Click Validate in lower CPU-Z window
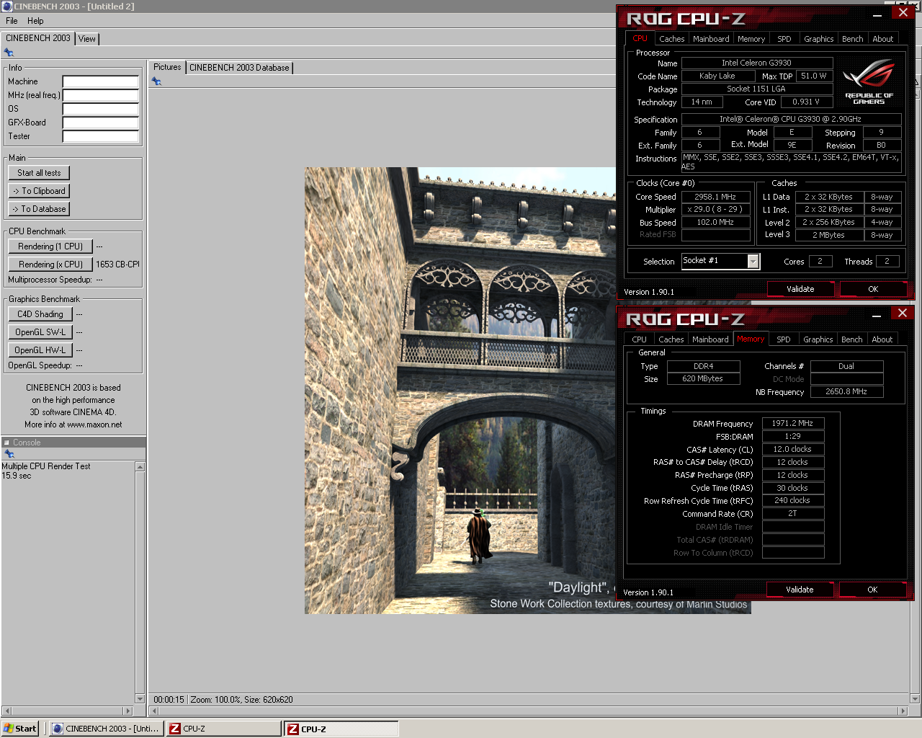 800,590
